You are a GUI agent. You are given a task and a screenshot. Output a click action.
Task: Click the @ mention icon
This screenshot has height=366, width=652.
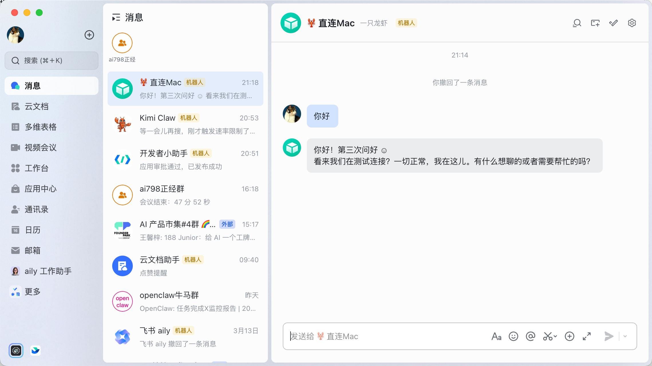(x=530, y=336)
